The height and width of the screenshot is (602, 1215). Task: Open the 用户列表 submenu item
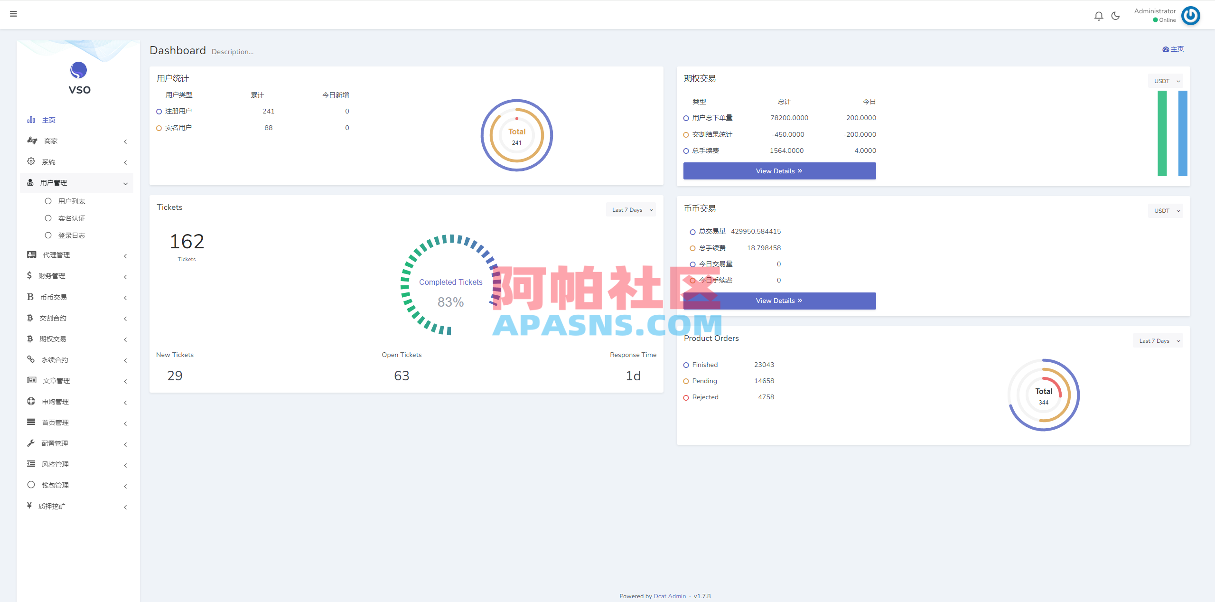pyautogui.click(x=72, y=201)
